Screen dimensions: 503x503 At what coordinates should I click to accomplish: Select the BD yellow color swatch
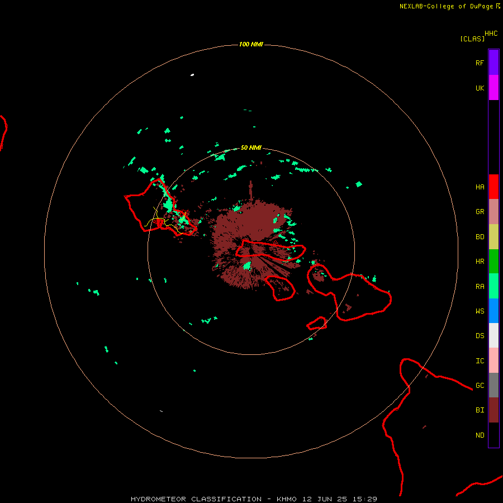coord(493,237)
